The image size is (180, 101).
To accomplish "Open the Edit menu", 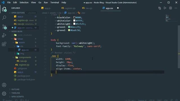I will 15,3.
